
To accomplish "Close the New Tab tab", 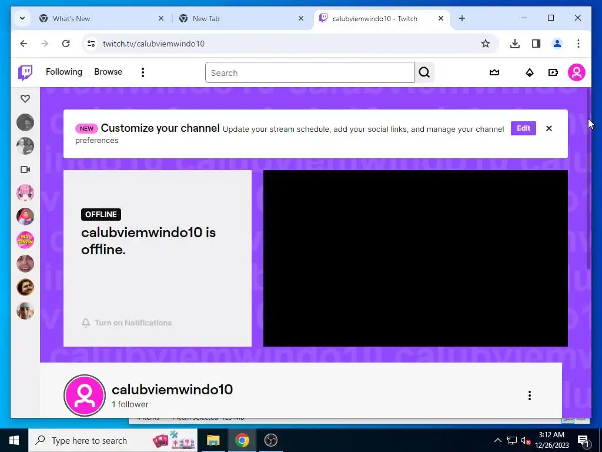I will tap(301, 18).
